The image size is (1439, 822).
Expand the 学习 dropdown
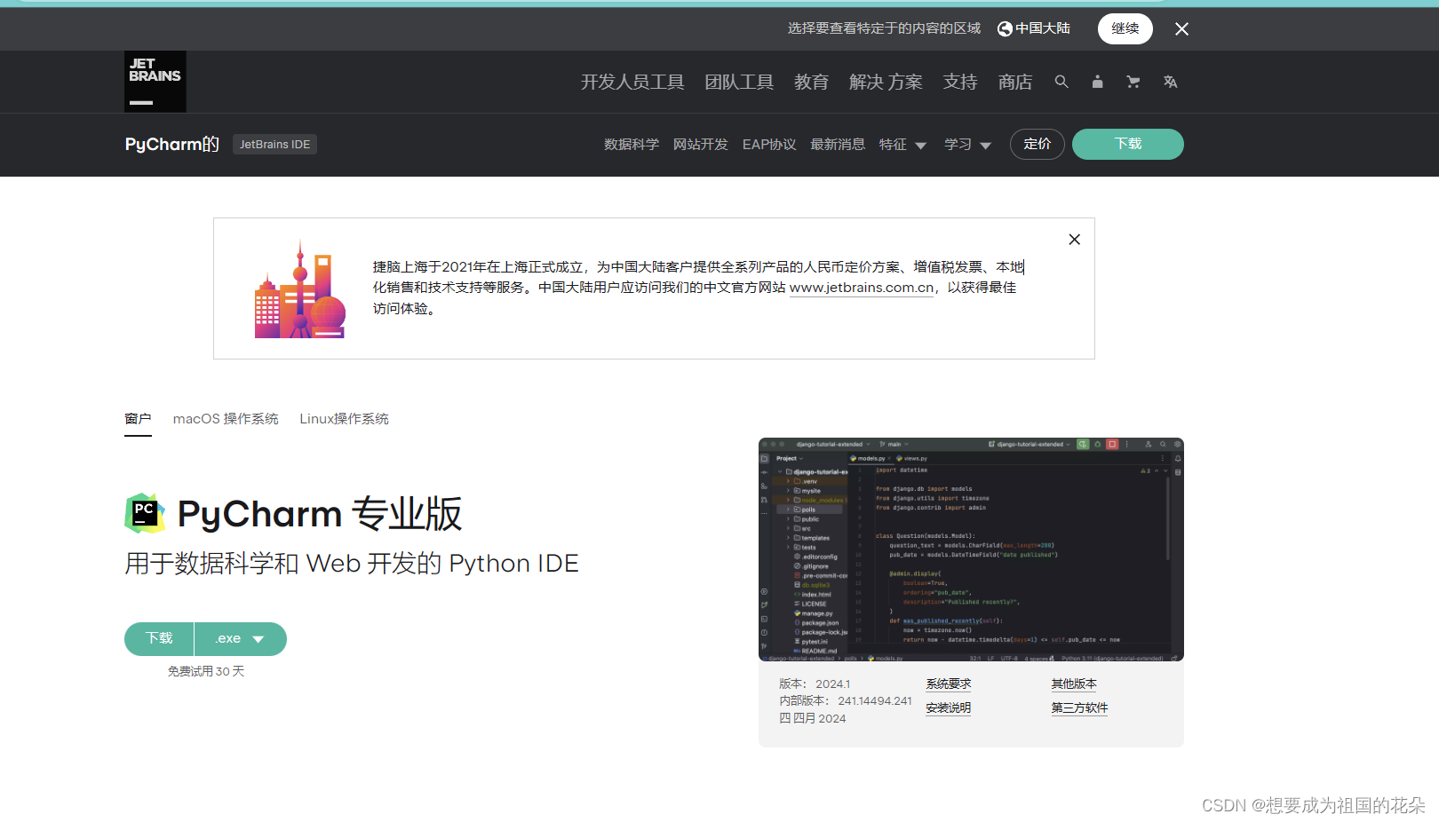point(967,144)
